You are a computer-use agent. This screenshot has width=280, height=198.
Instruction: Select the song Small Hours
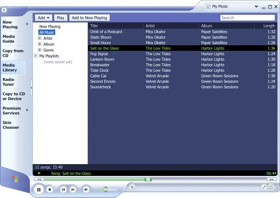tap(182, 43)
